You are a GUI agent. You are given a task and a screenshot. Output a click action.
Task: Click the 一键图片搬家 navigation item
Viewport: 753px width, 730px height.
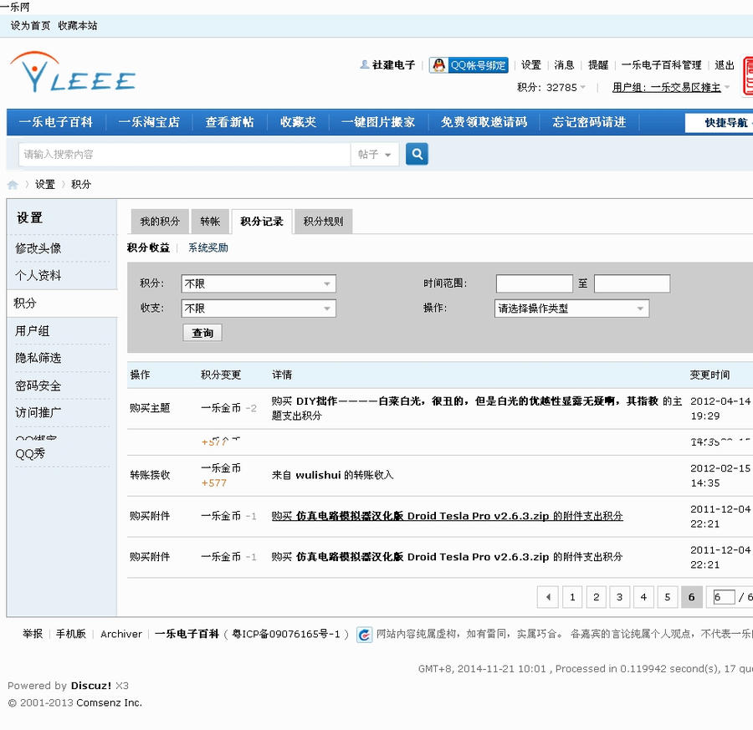click(377, 122)
